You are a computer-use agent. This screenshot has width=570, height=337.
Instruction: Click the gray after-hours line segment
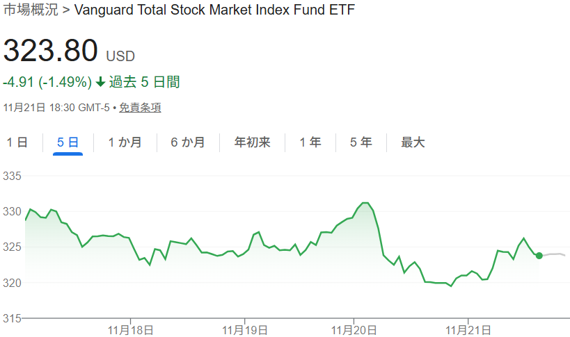click(555, 254)
